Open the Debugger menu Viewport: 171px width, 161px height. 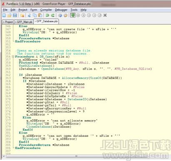click(x=61, y=10)
